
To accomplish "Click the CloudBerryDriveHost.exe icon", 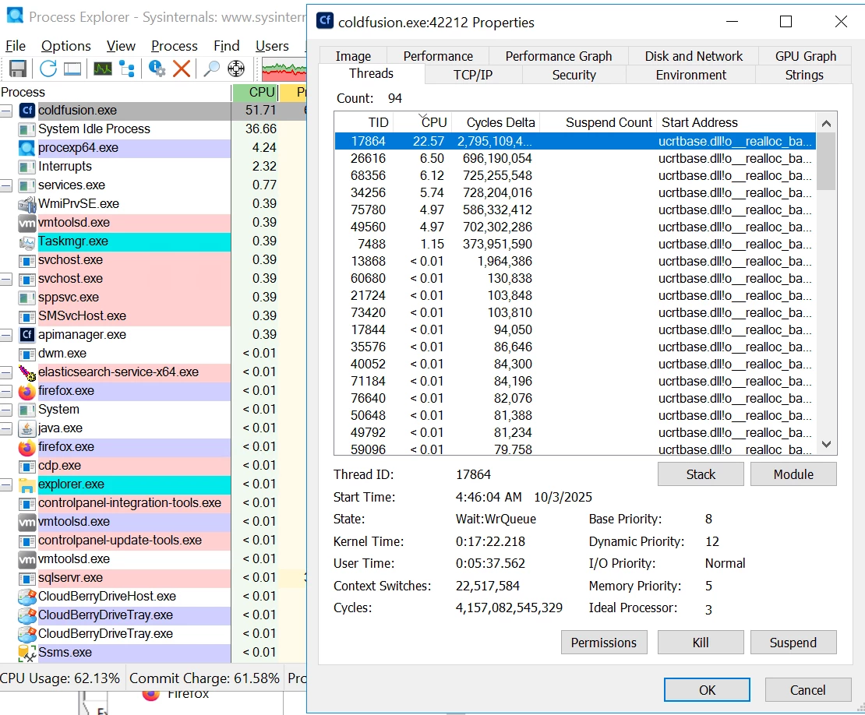I will click(x=27, y=597).
